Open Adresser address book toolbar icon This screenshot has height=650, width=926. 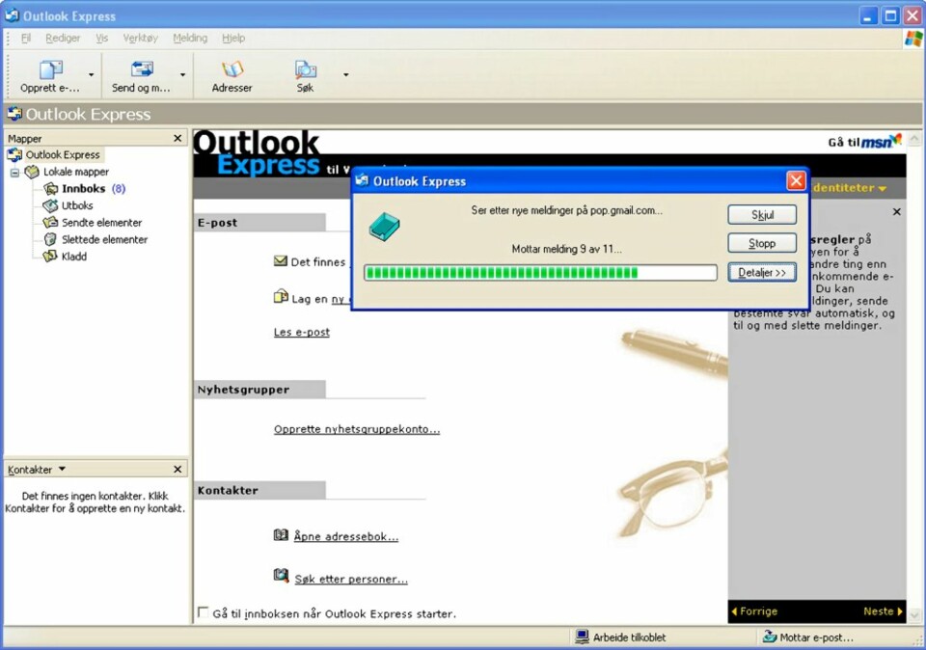point(232,69)
